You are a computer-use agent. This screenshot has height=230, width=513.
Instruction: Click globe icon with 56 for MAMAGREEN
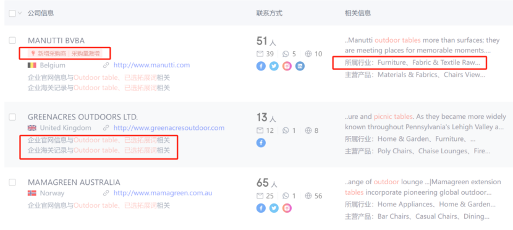pyautogui.click(x=308, y=196)
